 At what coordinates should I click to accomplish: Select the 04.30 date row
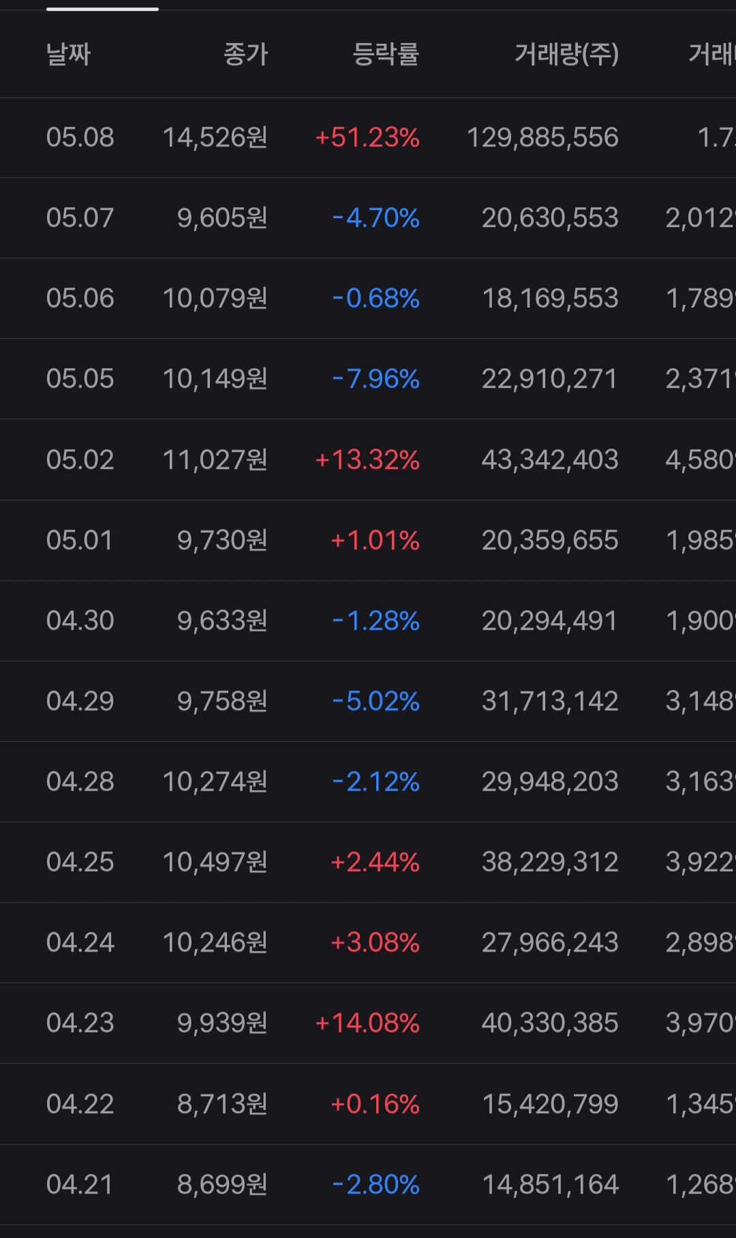(368, 620)
